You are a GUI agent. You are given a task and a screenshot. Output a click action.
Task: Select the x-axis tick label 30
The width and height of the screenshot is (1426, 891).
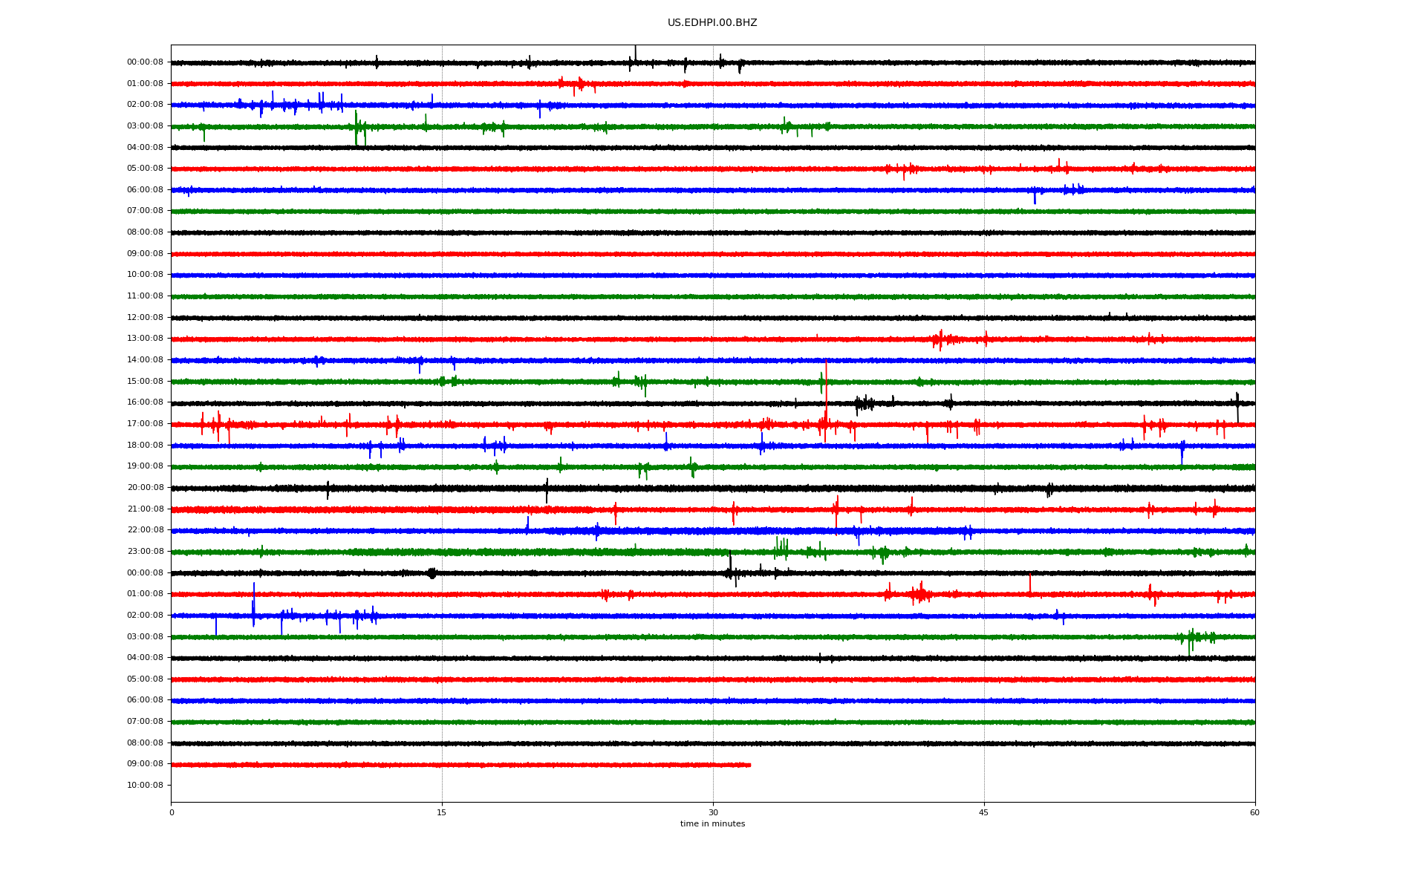pos(713,812)
